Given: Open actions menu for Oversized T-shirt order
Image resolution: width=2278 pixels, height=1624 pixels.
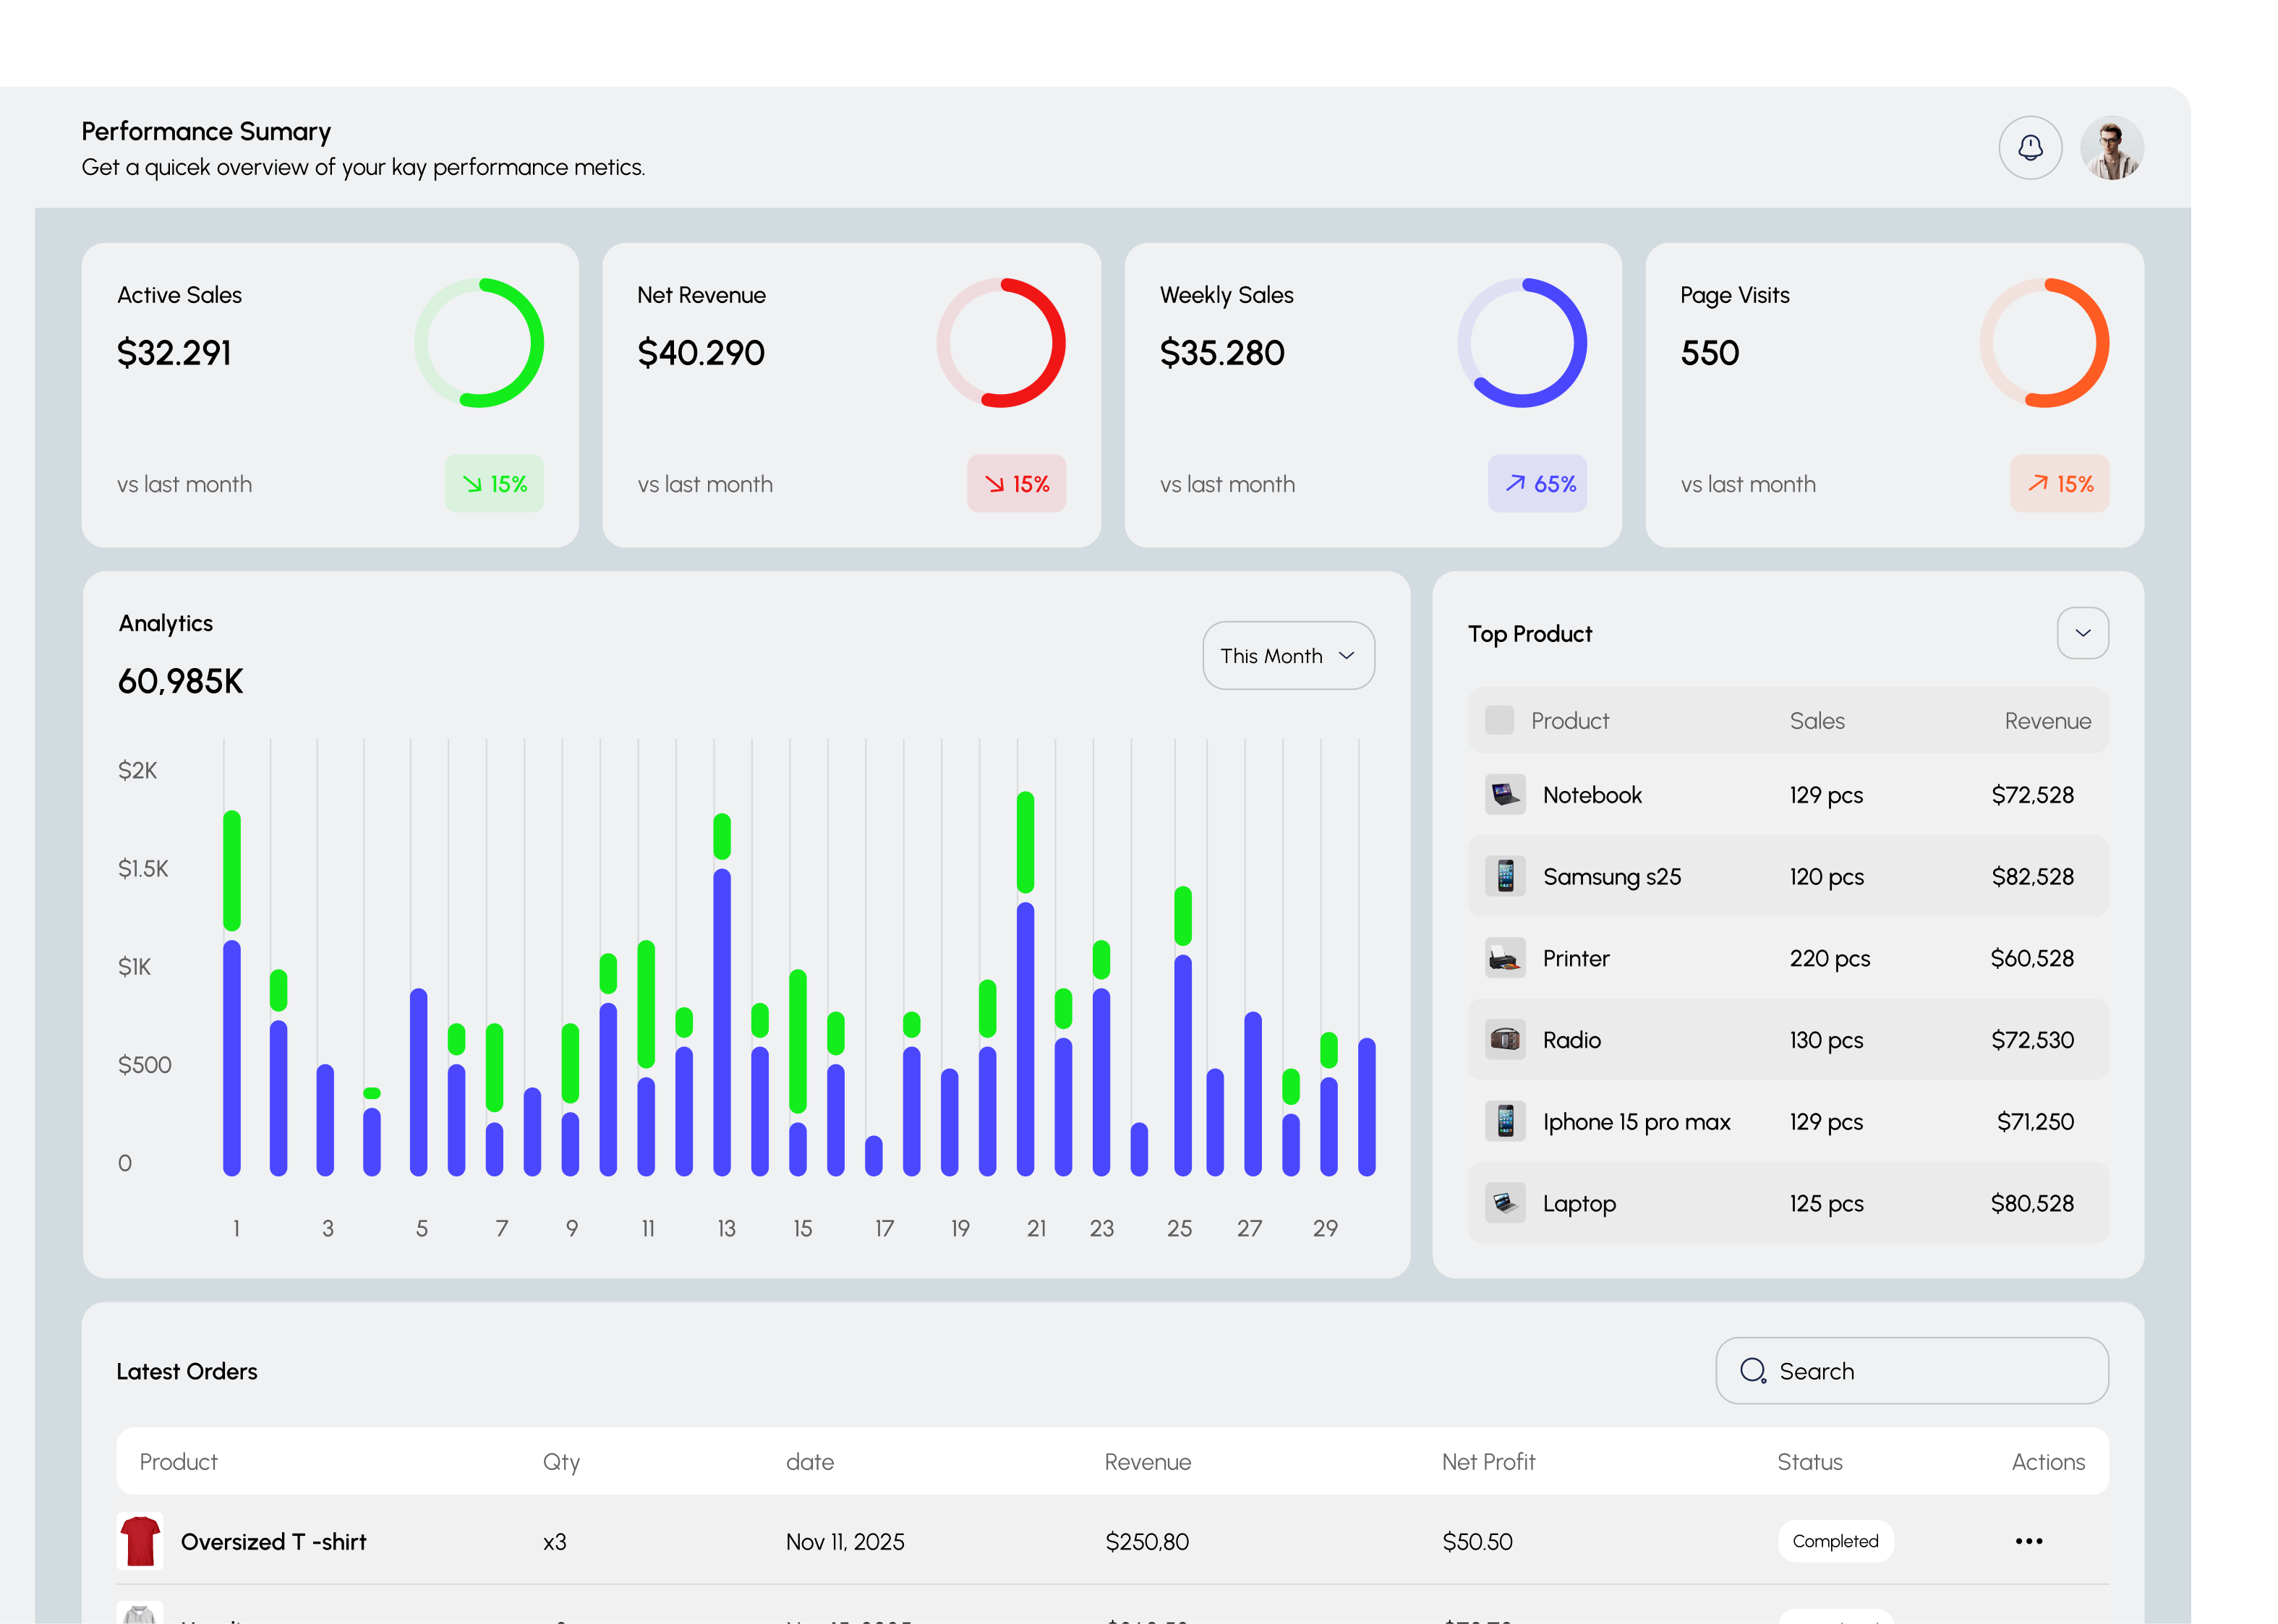Looking at the screenshot, I should tap(2029, 1541).
